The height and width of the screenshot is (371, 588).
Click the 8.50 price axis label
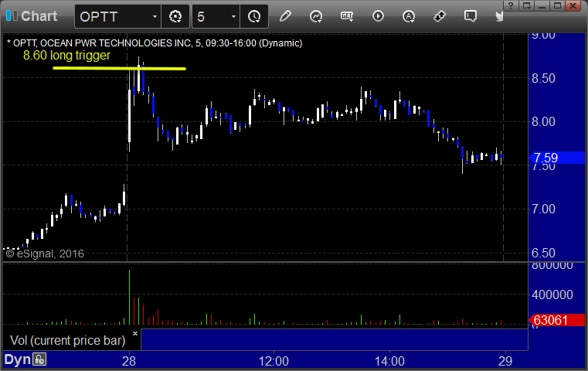pyautogui.click(x=543, y=78)
